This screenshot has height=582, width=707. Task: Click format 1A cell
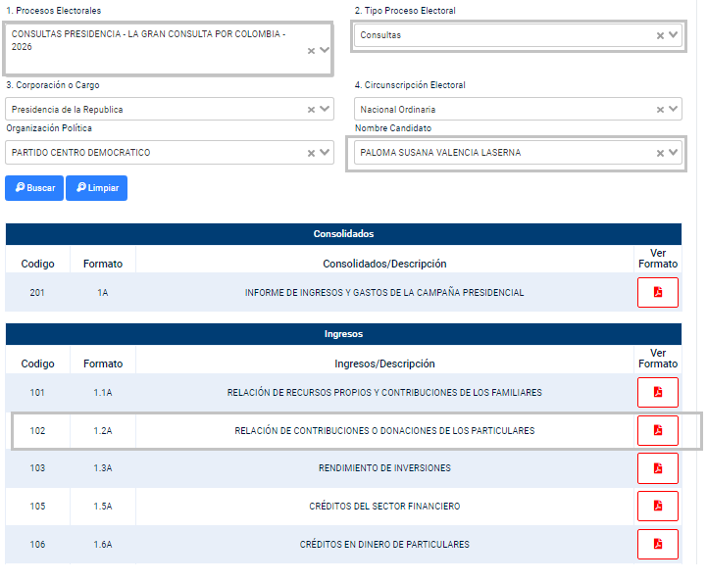(x=103, y=293)
